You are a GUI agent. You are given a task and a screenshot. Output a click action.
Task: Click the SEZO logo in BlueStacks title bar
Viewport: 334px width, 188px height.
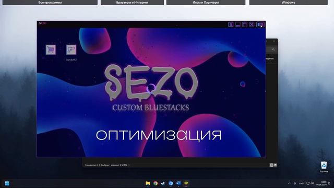pyautogui.click(x=43, y=23)
